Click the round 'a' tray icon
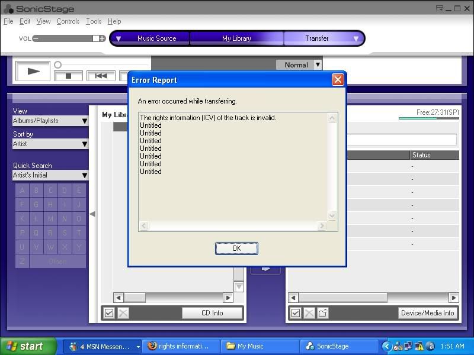474x355 pixels. coord(431,346)
